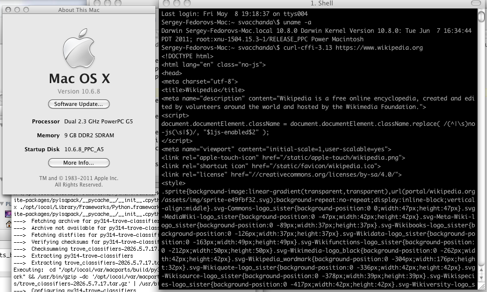This screenshot has height=292, width=487.
Task: Click the 'Startup Disk' label
Action: pos(42,149)
